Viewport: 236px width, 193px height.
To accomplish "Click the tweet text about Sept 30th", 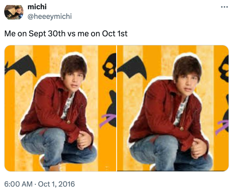I will 66,34.
